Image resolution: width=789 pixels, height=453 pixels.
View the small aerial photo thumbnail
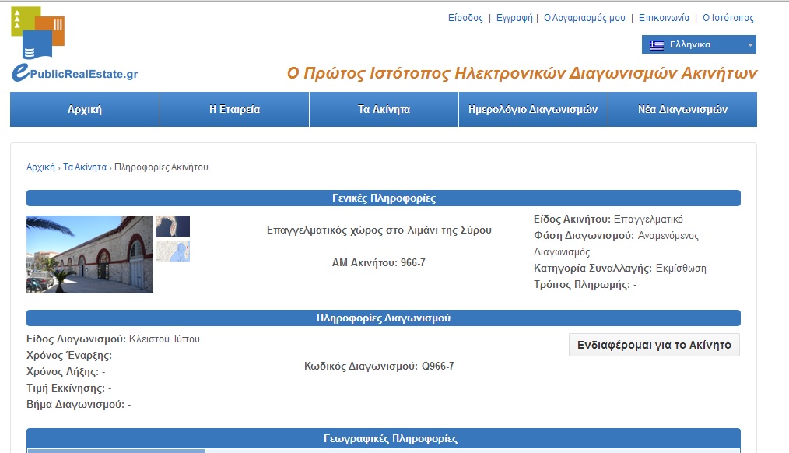point(173,226)
